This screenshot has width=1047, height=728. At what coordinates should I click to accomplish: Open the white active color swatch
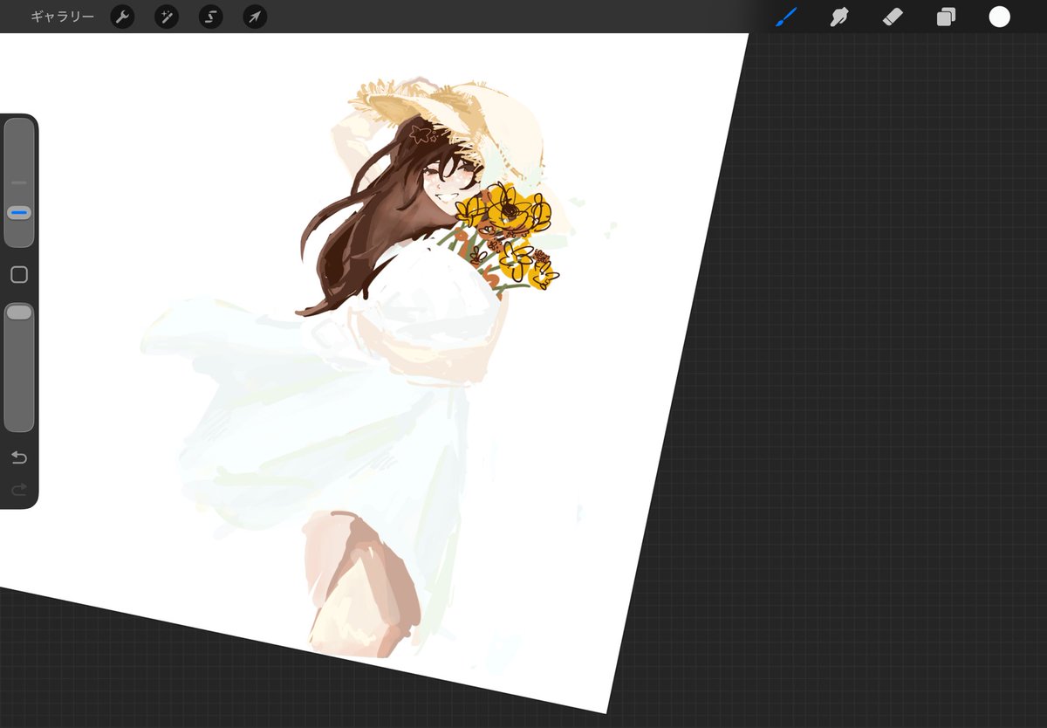1000,17
